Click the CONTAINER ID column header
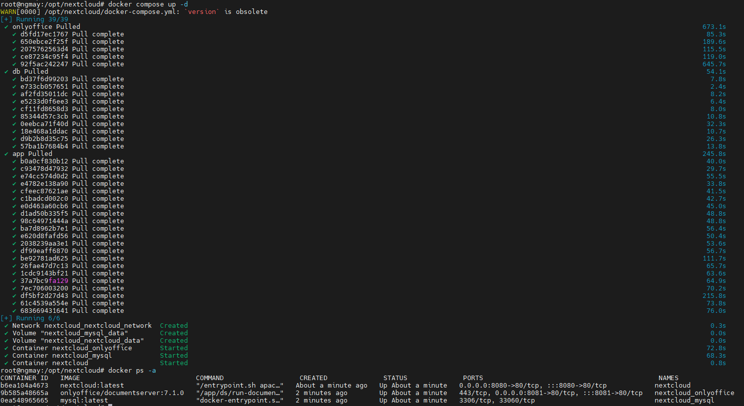Screen dimensions: 744x406 pyautogui.click(x=24, y=378)
